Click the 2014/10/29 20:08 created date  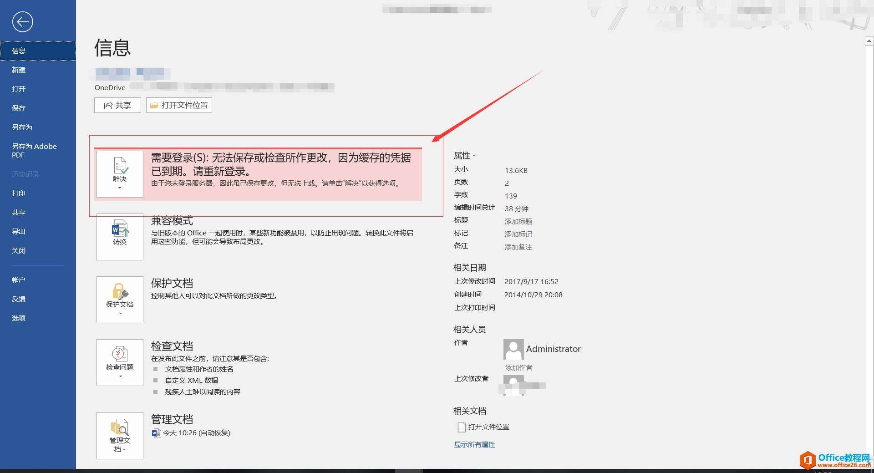534,295
